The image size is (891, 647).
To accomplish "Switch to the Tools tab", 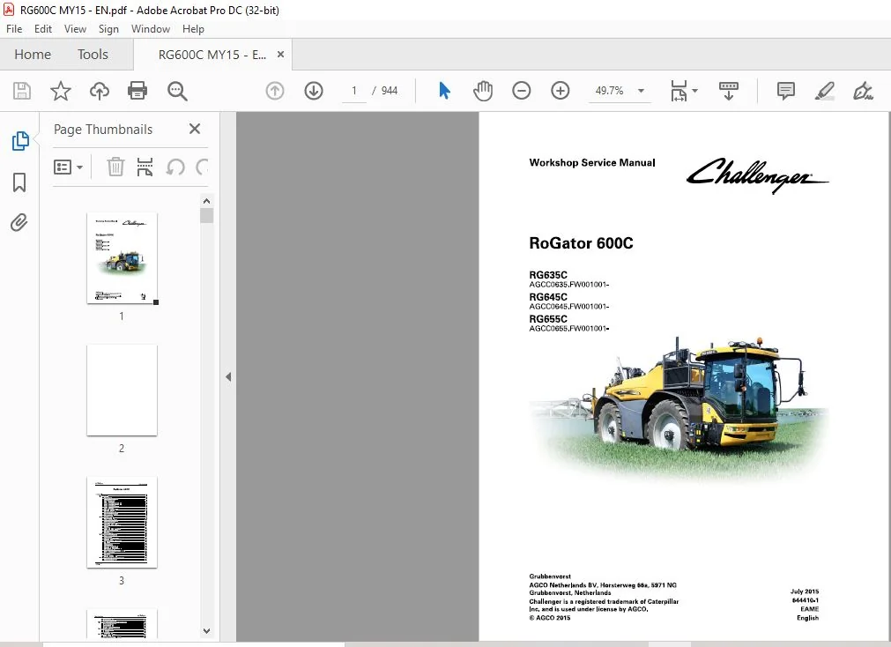I will [93, 55].
